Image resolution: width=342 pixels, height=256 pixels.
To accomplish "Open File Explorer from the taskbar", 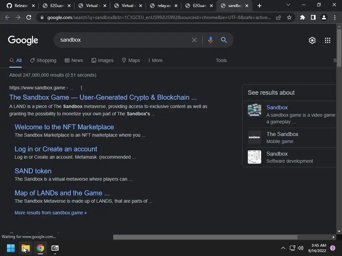I will 26,248.
